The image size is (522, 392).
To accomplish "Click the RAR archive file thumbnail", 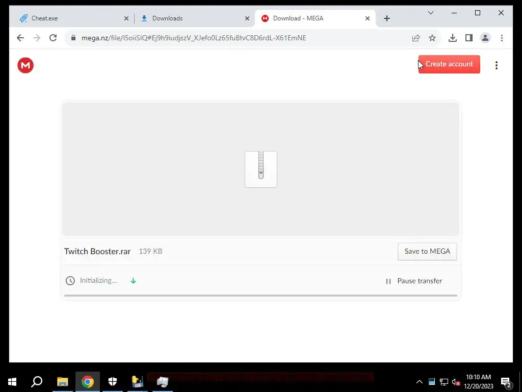I will [260, 169].
